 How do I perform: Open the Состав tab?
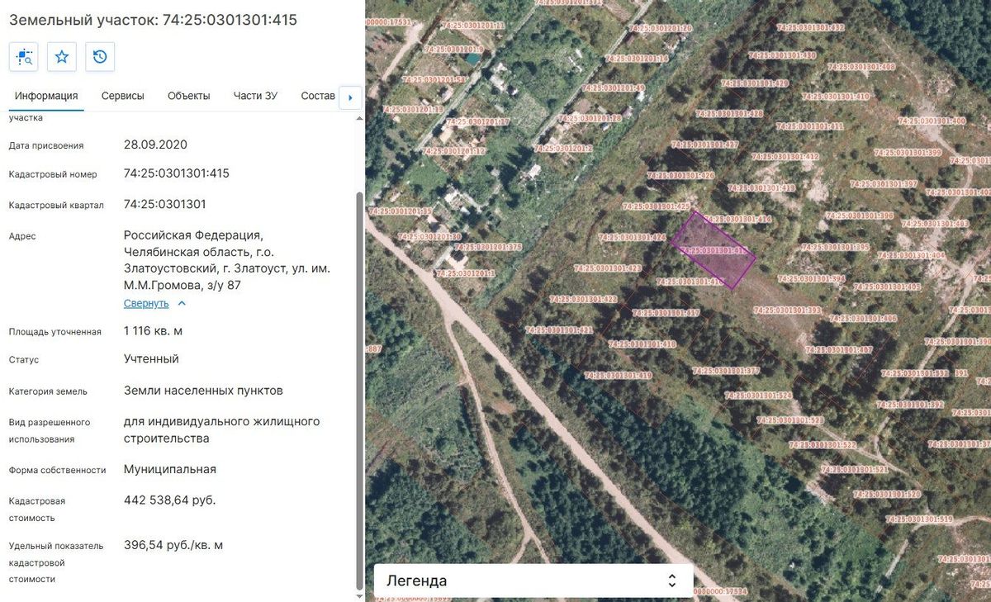coord(319,96)
